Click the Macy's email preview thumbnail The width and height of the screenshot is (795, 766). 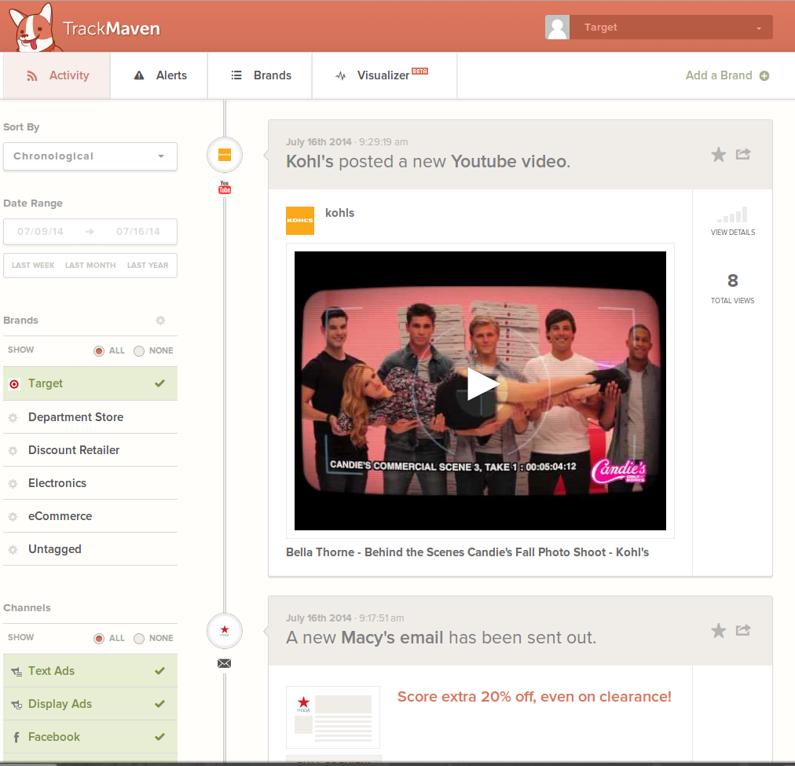[333, 717]
